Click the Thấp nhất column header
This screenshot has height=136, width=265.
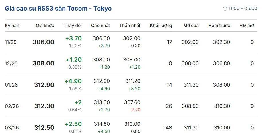point(130,26)
